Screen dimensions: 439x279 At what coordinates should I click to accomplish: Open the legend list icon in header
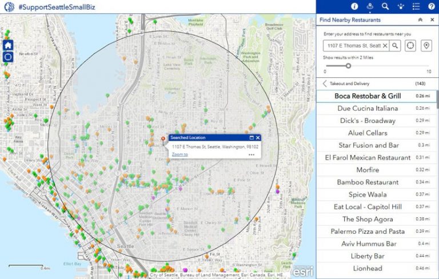pyautogui.click(x=416, y=6)
